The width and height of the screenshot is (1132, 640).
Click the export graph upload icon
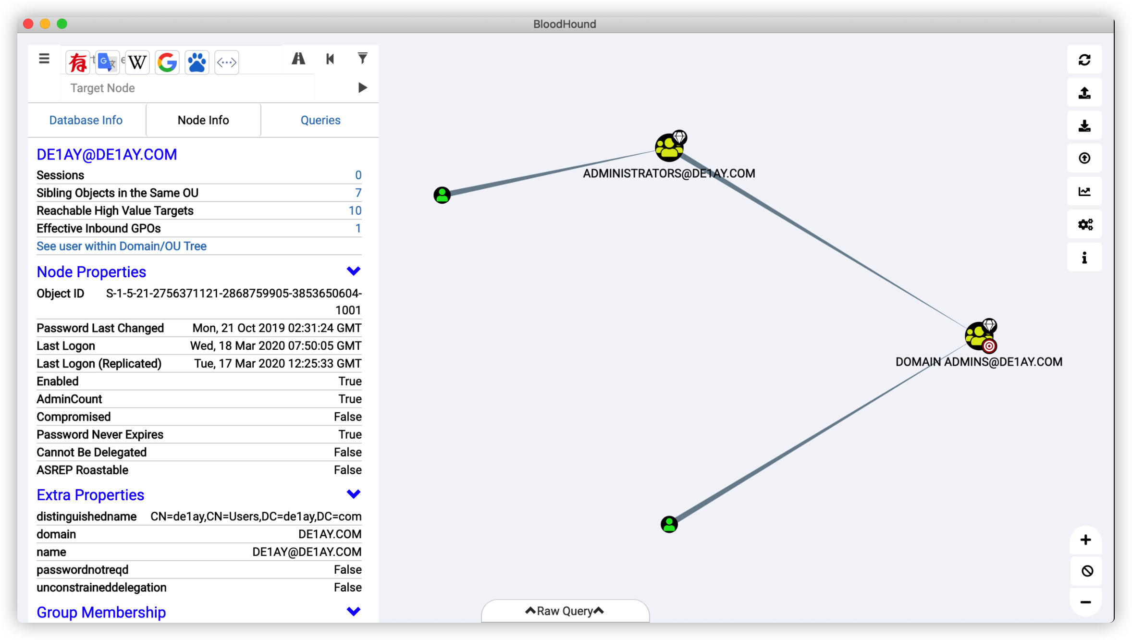point(1084,93)
